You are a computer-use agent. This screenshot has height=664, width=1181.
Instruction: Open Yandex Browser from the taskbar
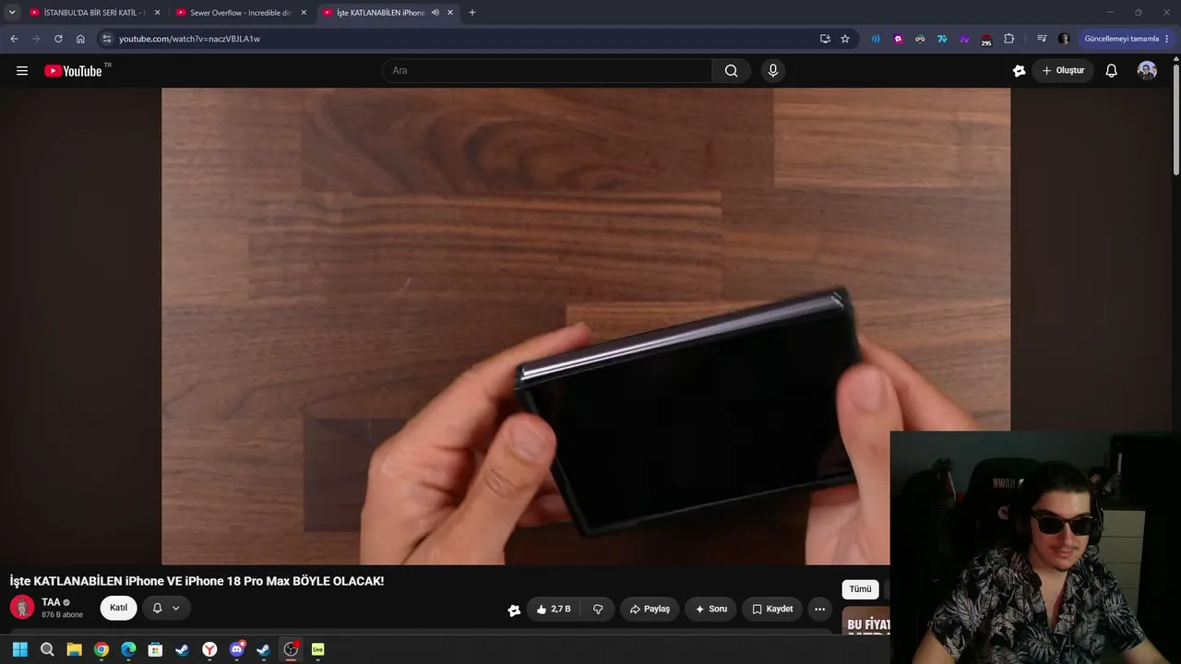[x=210, y=649]
